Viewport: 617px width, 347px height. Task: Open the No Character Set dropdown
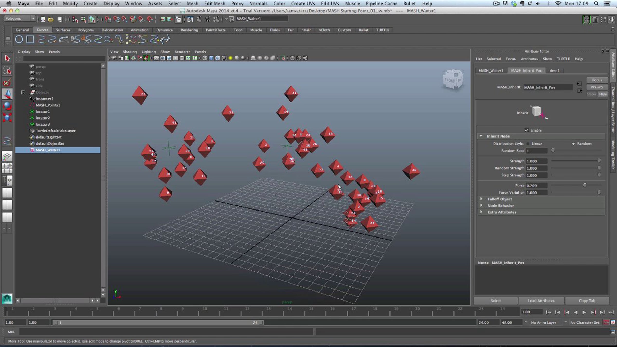[x=565, y=322]
